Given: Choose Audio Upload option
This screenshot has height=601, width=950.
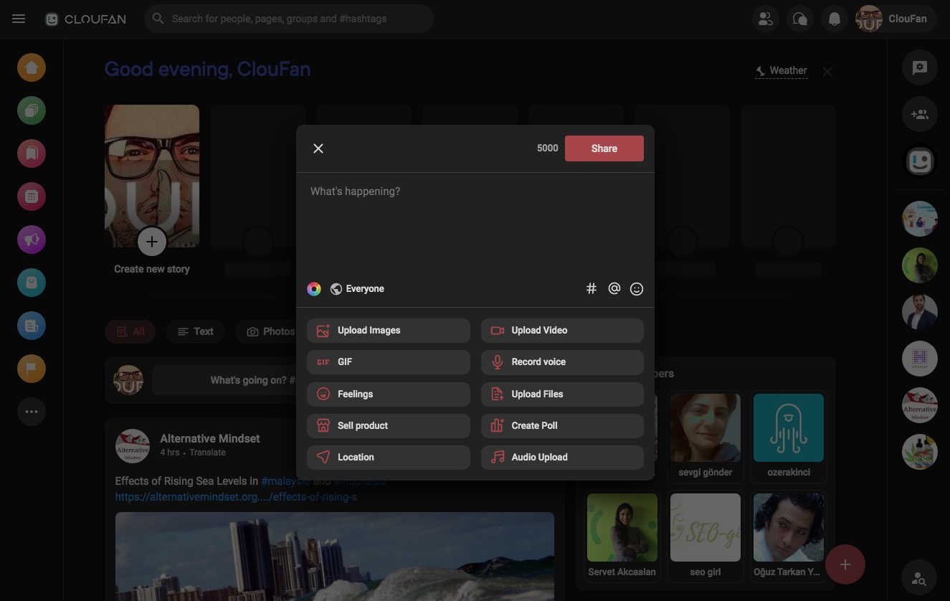Looking at the screenshot, I should 562,457.
